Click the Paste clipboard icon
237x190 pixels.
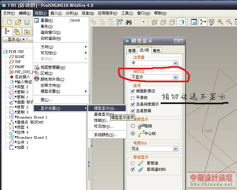pos(102,22)
